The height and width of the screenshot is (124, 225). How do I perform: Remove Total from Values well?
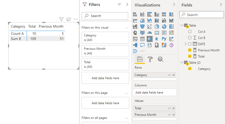[x=173, y=108]
